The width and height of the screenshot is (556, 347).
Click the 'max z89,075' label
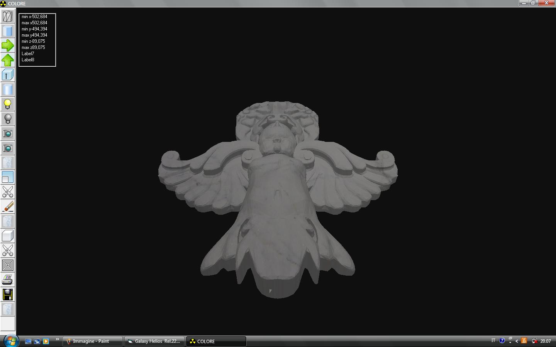[x=33, y=47]
